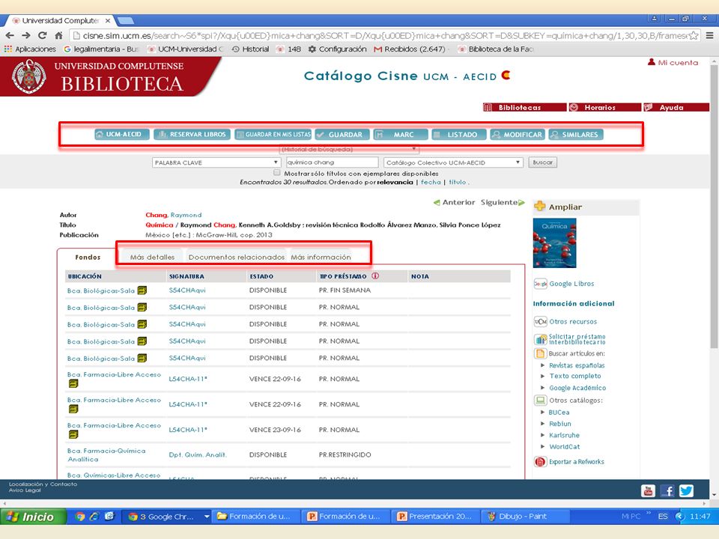Click the Guardar button
719x539 pixels.
pyautogui.click(x=342, y=134)
